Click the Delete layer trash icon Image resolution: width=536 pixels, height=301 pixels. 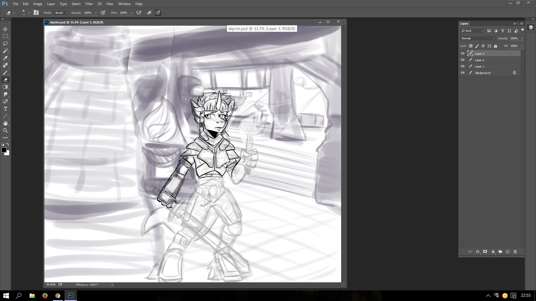click(515, 252)
